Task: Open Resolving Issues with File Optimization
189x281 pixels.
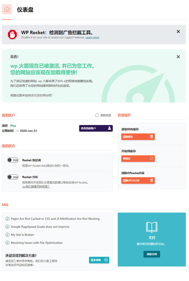Action: (37, 243)
